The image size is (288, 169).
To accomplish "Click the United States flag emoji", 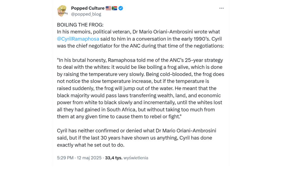I will (x=108, y=8).
